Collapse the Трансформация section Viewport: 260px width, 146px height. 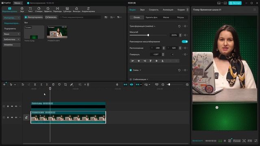click(x=154, y=26)
